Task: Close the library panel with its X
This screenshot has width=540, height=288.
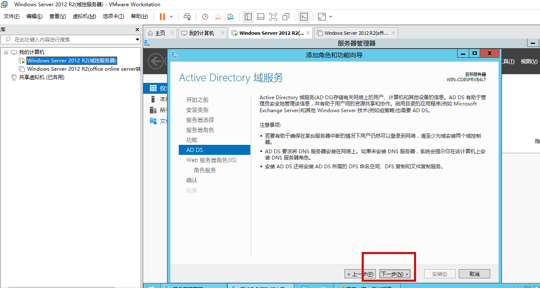Action: (x=137, y=30)
